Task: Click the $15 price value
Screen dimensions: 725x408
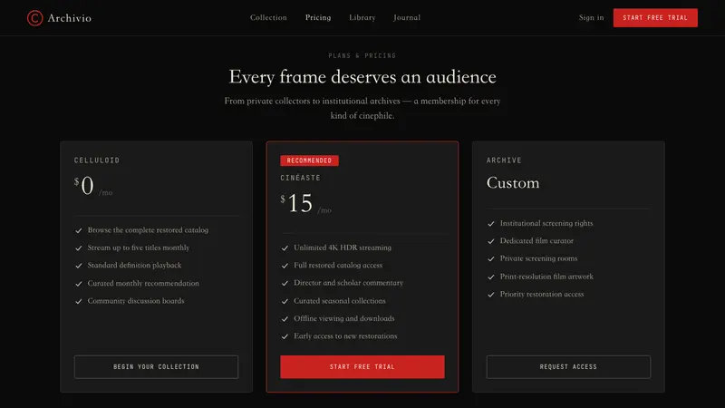Action: (296, 203)
